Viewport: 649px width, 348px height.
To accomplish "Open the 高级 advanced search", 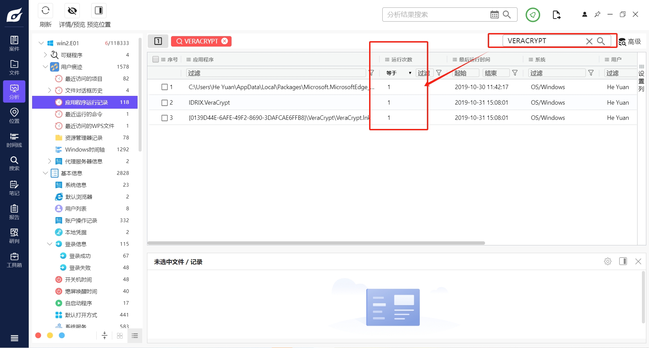I will [630, 42].
